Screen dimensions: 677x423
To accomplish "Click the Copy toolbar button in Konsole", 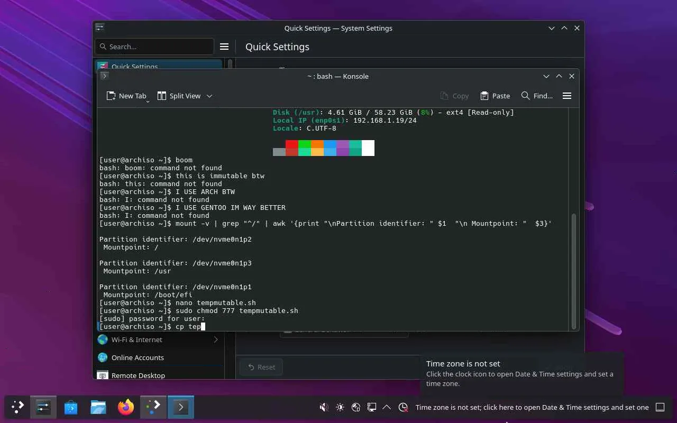I will (454, 96).
